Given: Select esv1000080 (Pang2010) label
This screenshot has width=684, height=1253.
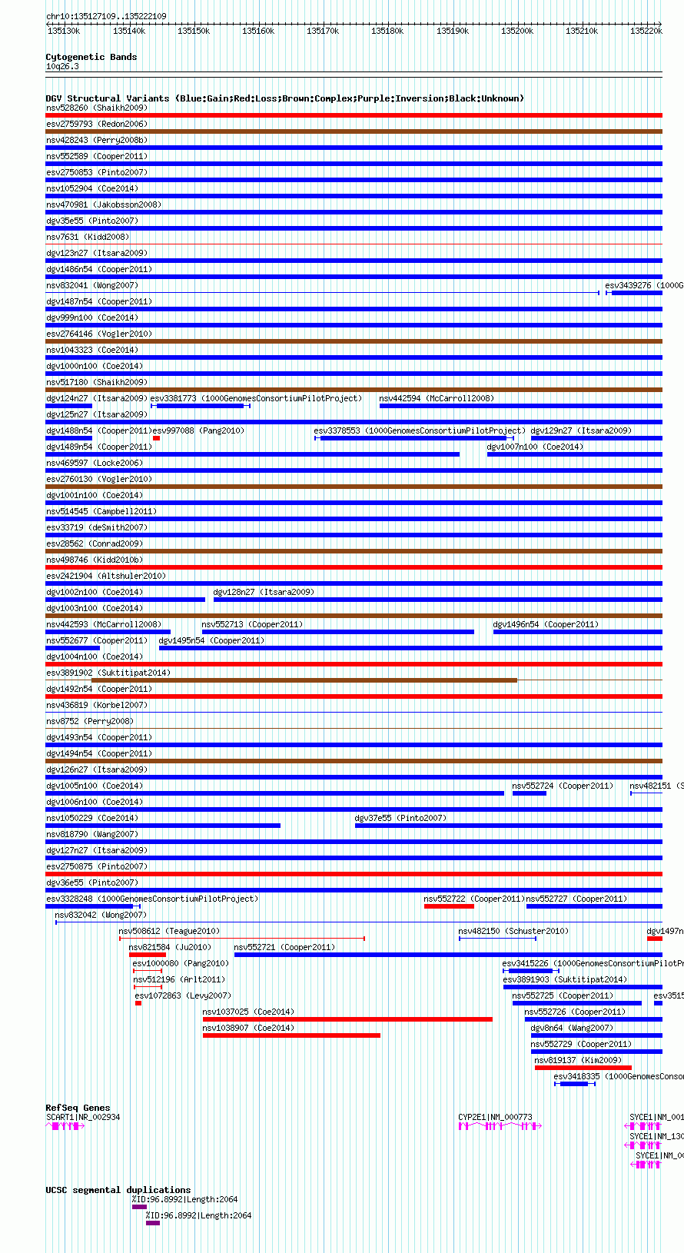Looking at the screenshot, I should coord(181,963).
